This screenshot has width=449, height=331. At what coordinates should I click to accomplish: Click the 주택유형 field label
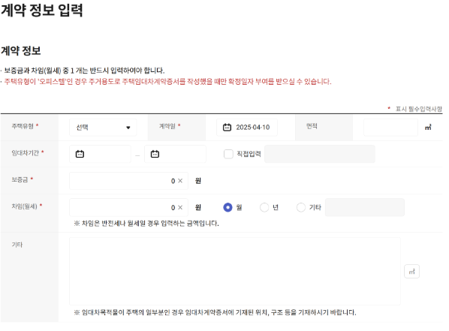pyautogui.click(x=23, y=126)
